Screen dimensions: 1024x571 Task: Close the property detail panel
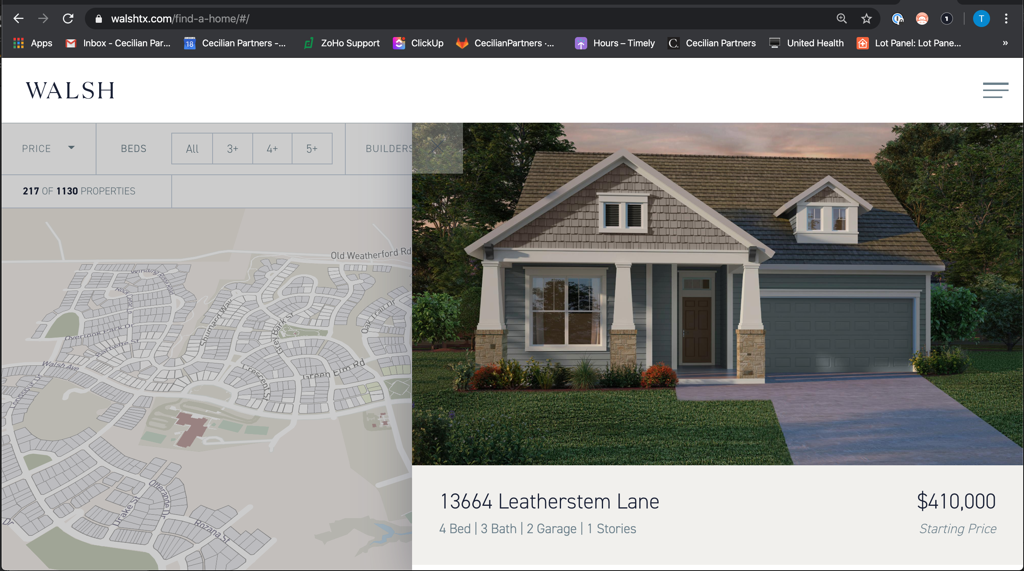coord(437,147)
